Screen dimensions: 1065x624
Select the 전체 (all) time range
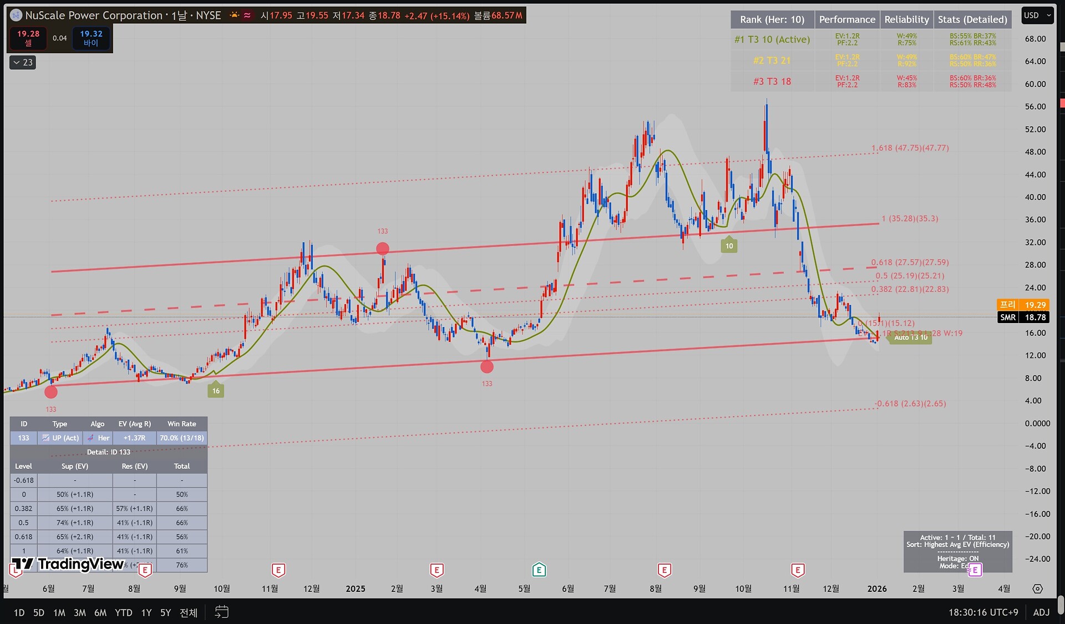point(189,612)
